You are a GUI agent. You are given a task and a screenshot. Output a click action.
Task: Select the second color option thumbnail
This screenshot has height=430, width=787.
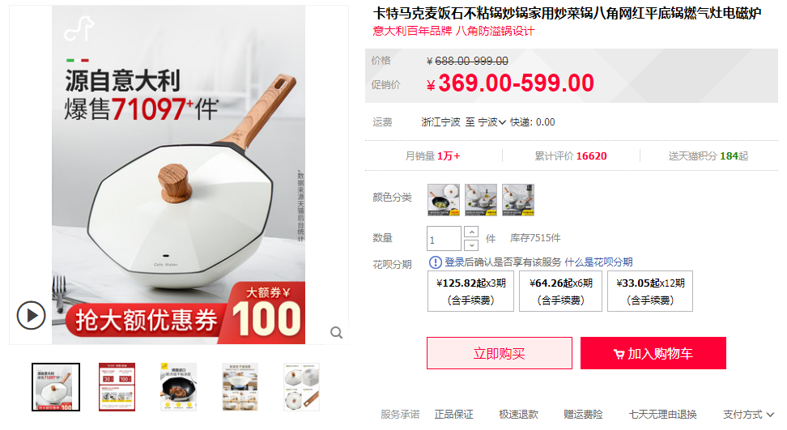click(481, 200)
